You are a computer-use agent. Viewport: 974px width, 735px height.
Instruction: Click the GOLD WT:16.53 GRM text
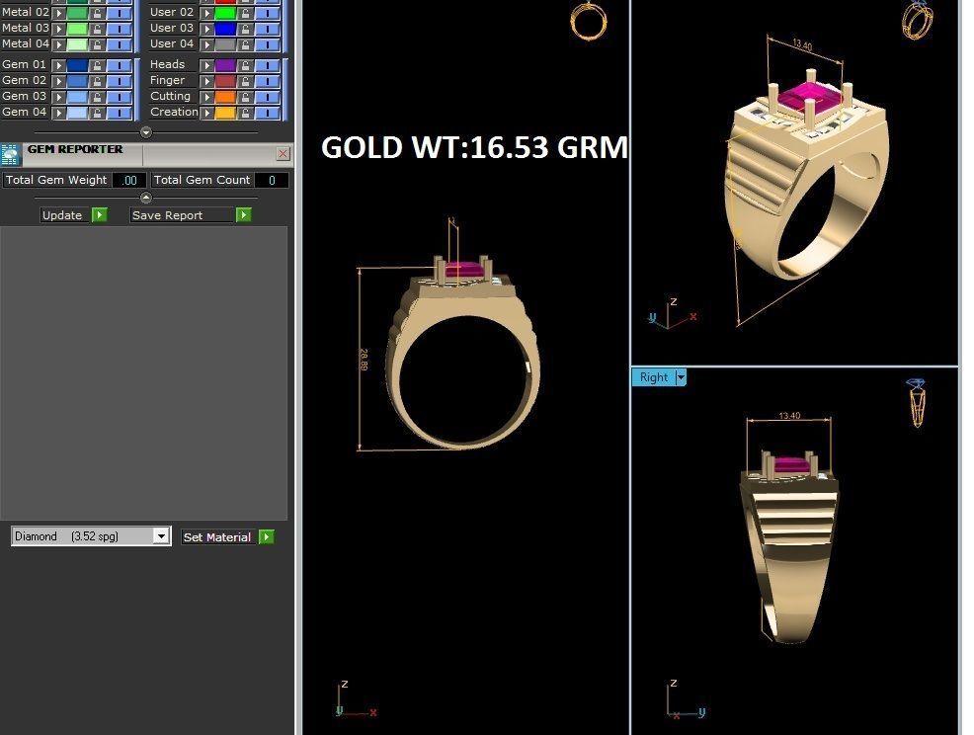[x=474, y=148]
